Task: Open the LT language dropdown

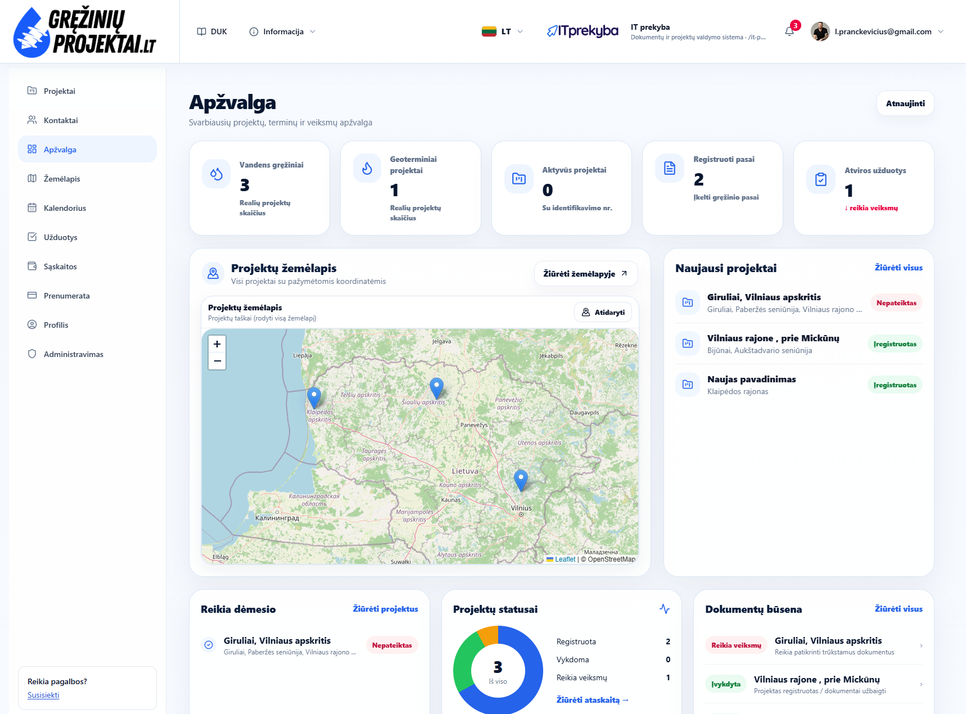Action: (520, 31)
